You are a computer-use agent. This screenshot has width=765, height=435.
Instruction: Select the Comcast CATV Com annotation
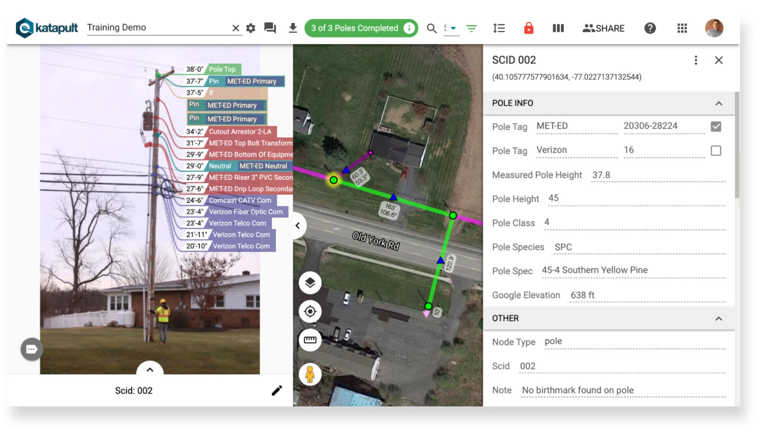click(230, 200)
